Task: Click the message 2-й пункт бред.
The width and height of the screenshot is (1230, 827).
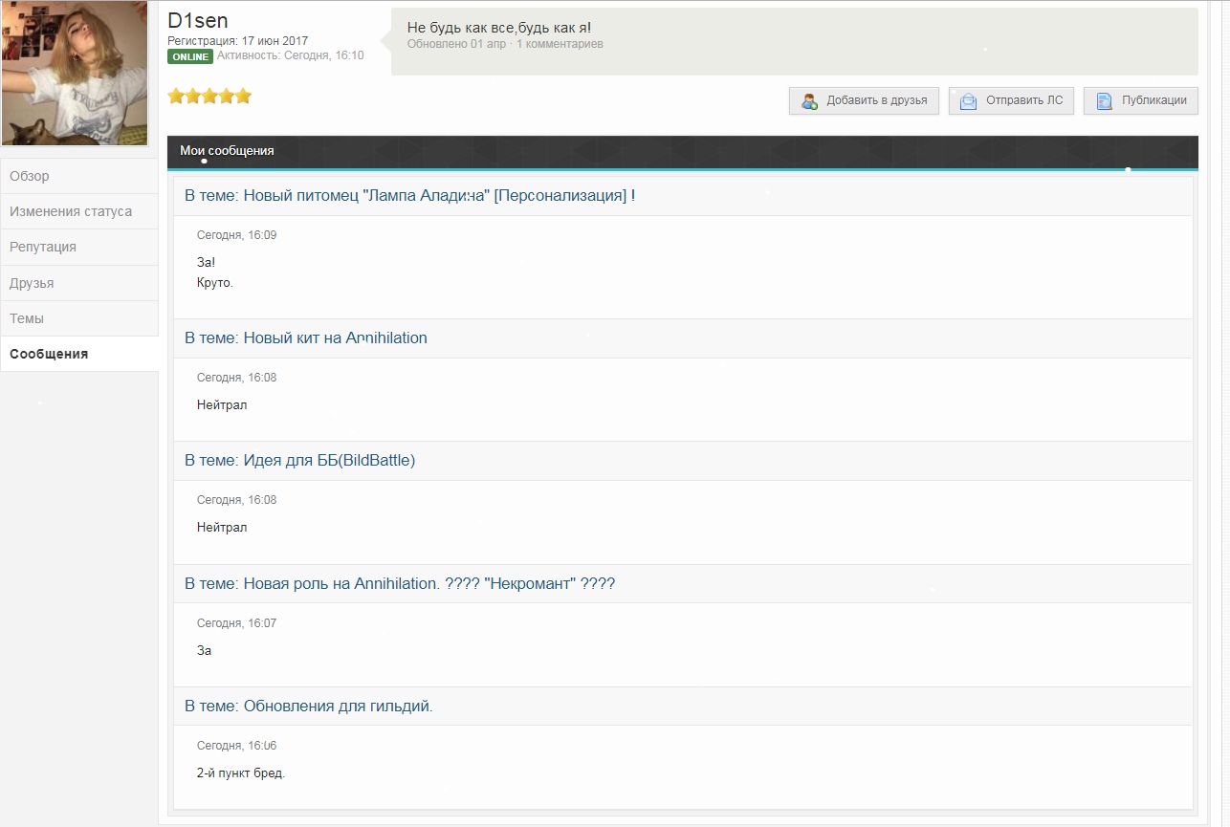Action: 241,773
